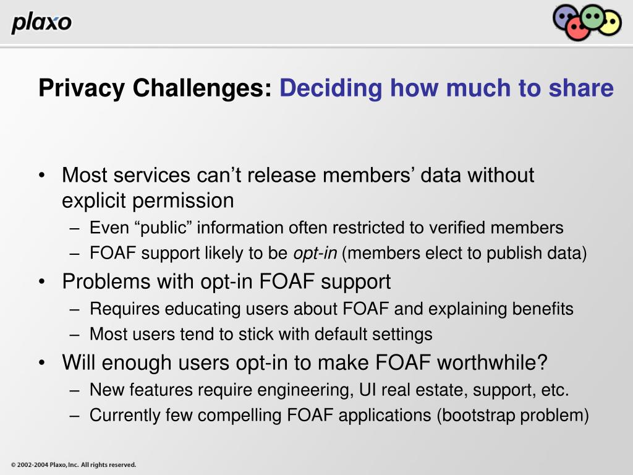Select the 'Privacy Challenges:' title text
The height and width of the screenshot is (475, 633).
[x=155, y=88]
